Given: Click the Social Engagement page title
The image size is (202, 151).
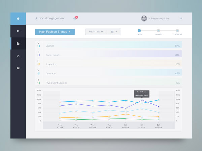Looking at the screenshot, I should click(52, 18).
